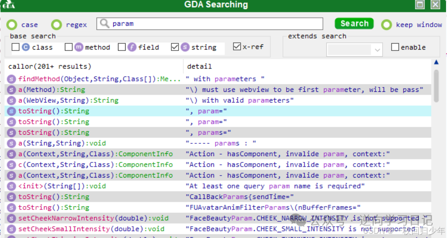Check the field search checkbox
The width and height of the screenshot is (447, 238).
click(122, 47)
